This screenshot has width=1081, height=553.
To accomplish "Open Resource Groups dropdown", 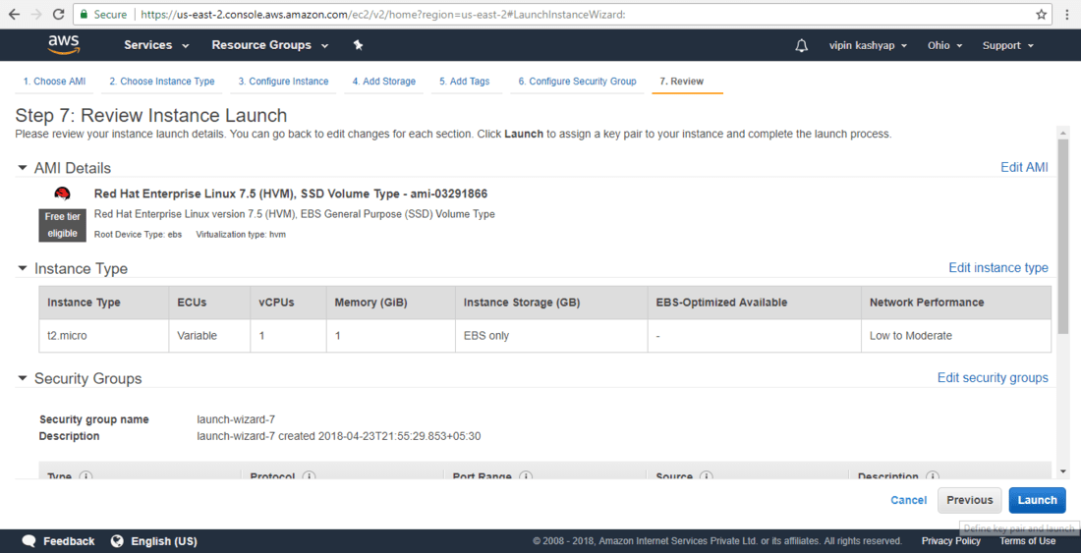I will [x=269, y=45].
